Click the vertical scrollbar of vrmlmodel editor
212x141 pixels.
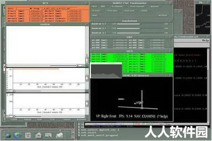point(208,85)
